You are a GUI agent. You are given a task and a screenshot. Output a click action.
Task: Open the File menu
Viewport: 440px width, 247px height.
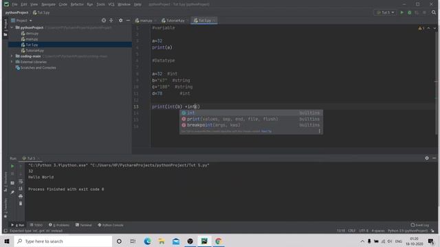[x=14, y=4]
